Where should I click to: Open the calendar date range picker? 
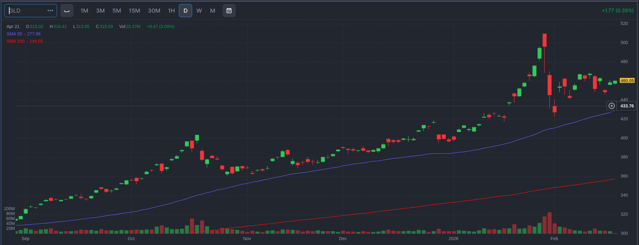[229, 11]
